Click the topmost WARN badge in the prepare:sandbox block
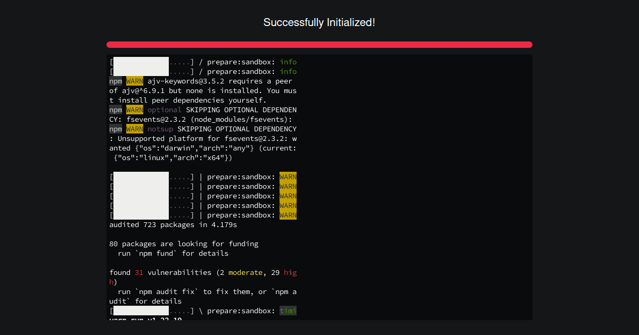 [288, 177]
